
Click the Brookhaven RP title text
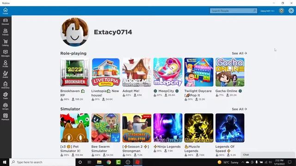(73, 93)
